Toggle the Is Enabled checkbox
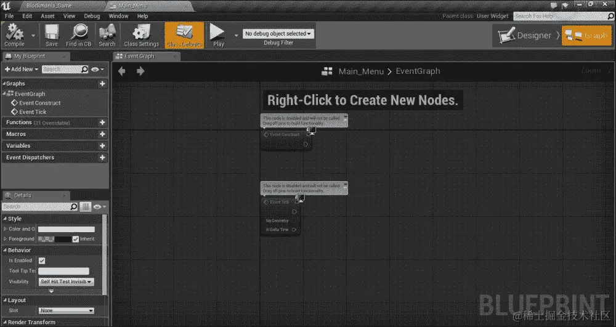The width and height of the screenshot is (616, 327). pos(42,260)
